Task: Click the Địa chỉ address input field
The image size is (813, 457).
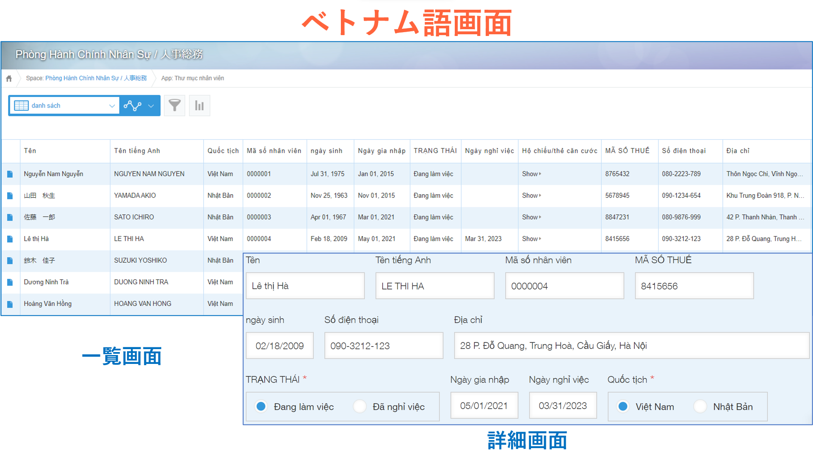Action: (x=631, y=346)
